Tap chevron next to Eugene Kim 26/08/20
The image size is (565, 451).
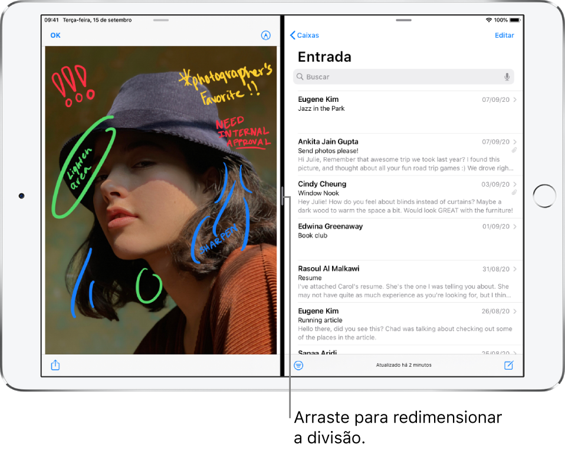(x=515, y=311)
